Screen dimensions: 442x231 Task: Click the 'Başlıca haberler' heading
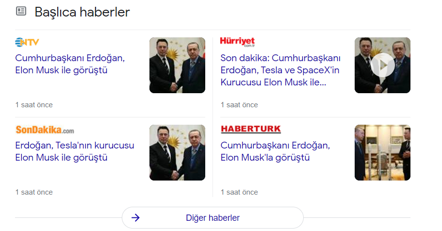point(82,12)
